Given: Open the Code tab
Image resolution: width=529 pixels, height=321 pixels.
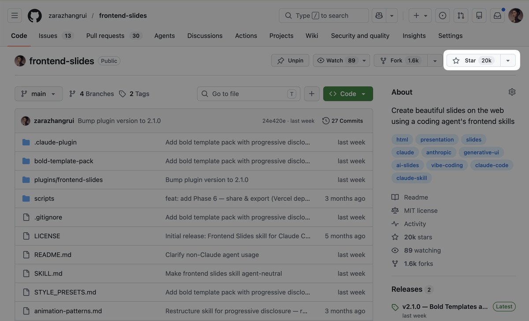Looking at the screenshot, I should point(19,36).
